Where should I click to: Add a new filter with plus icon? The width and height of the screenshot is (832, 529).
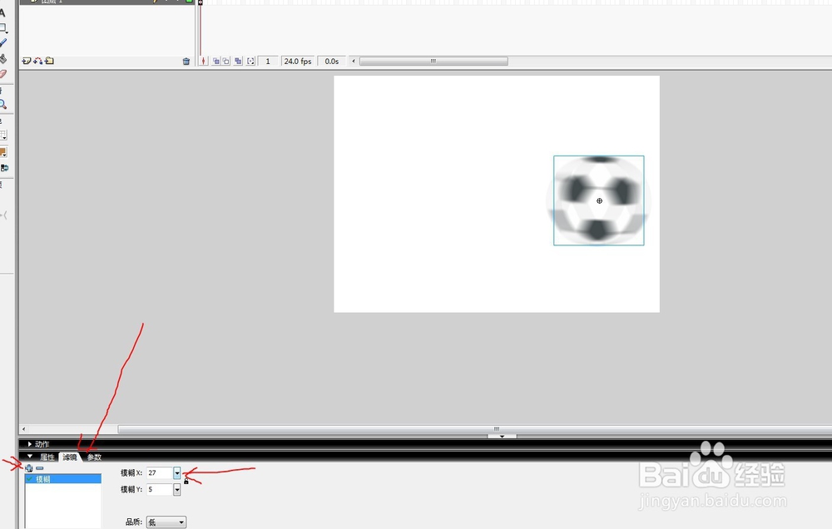coord(28,468)
